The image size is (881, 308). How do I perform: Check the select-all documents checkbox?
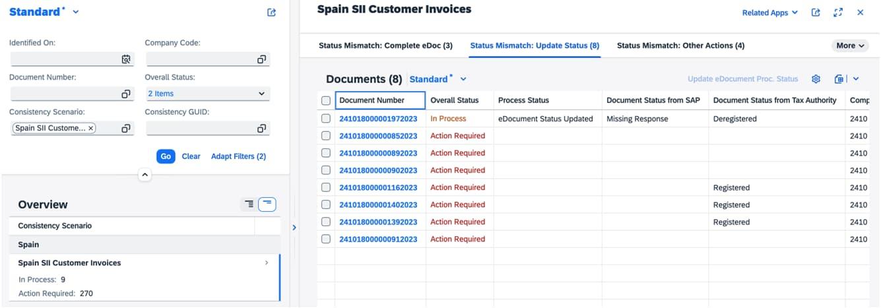coord(326,101)
